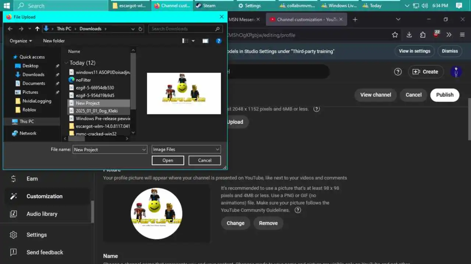This screenshot has height=264, width=471.
Task: Click the Back arrow in File Upload dialog
Action: 10,29
